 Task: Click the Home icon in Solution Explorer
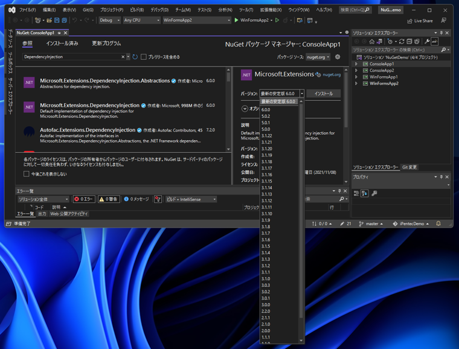click(372, 41)
